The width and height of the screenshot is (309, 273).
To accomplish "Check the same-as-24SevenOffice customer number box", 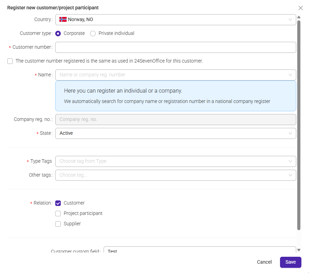I will (x=10, y=61).
